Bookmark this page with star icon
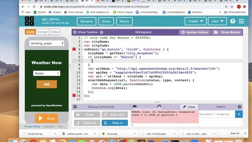Viewport: 252px width, 142px height. click(232, 7)
